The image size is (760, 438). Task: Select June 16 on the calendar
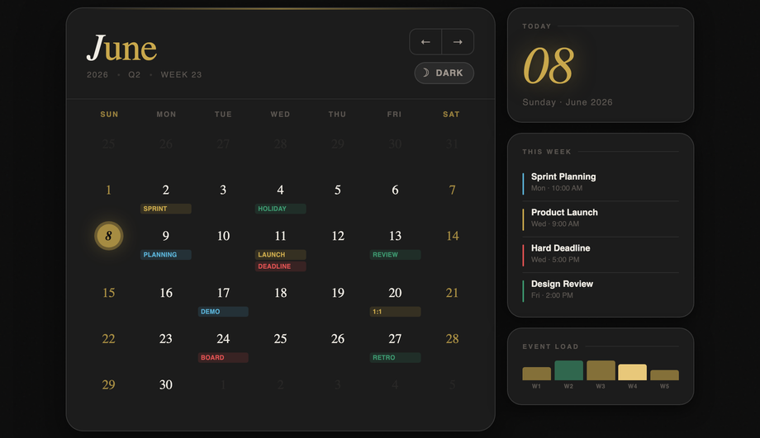[x=166, y=294]
